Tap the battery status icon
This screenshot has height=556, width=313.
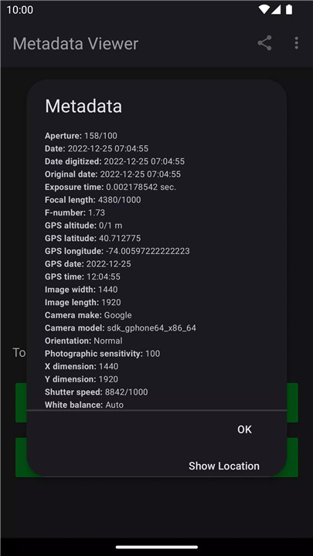tap(289, 9)
